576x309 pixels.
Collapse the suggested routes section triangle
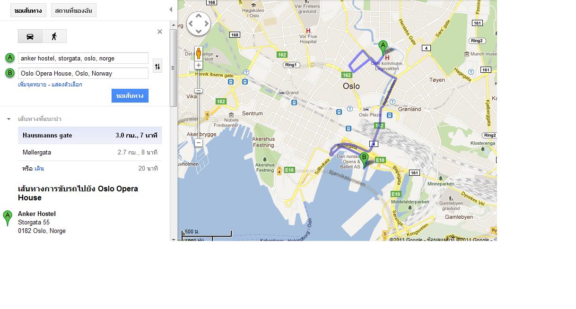[x=9, y=119]
